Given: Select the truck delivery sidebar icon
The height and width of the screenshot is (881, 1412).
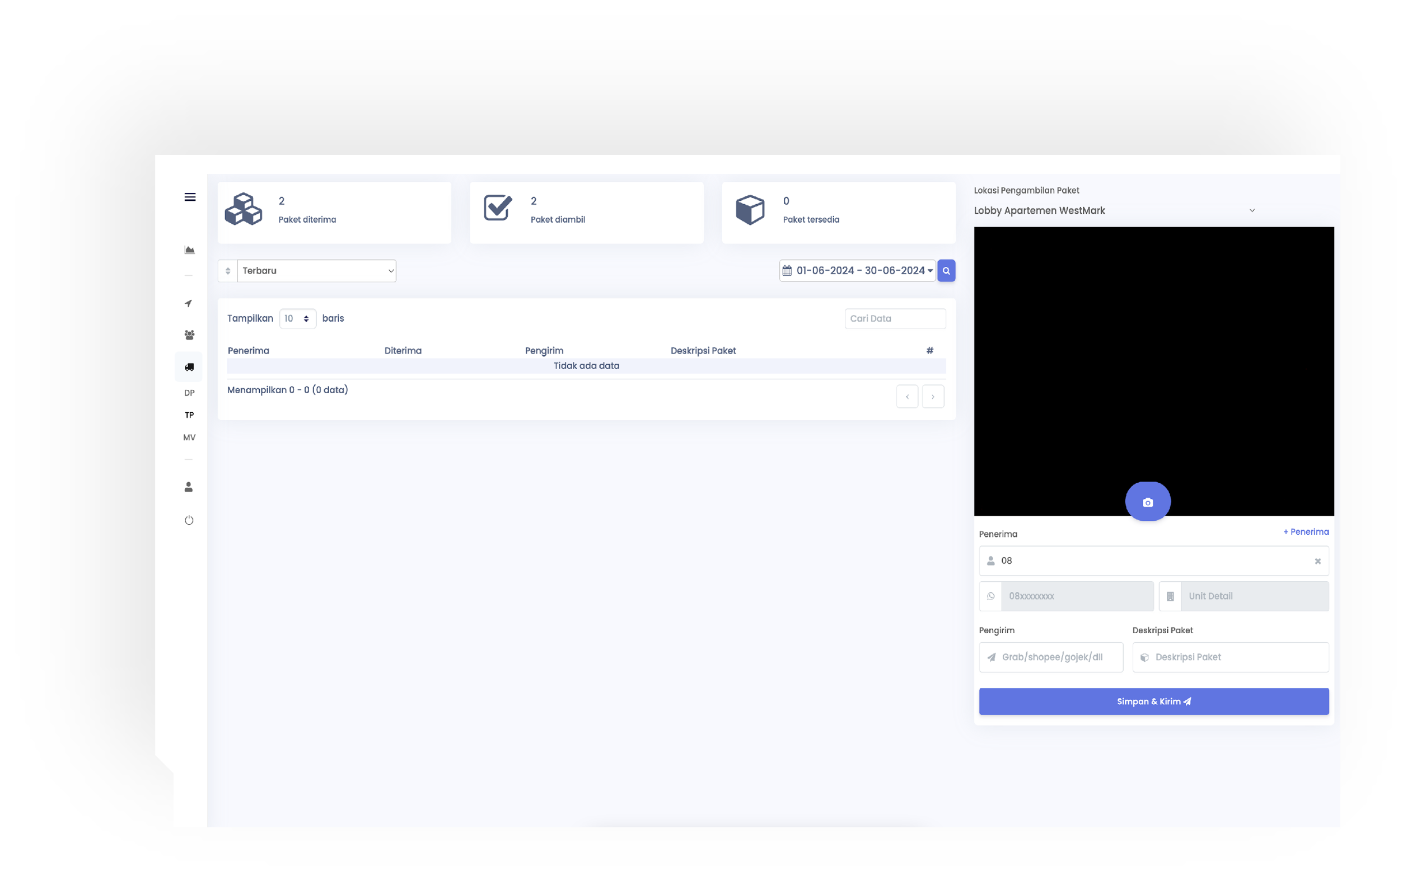Looking at the screenshot, I should tap(189, 367).
